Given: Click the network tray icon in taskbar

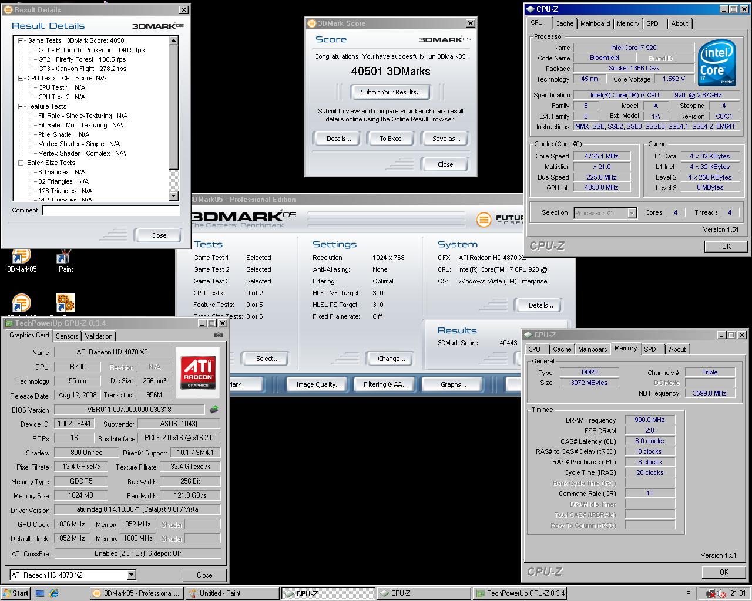Looking at the screenshot, I should pos(711,593).
